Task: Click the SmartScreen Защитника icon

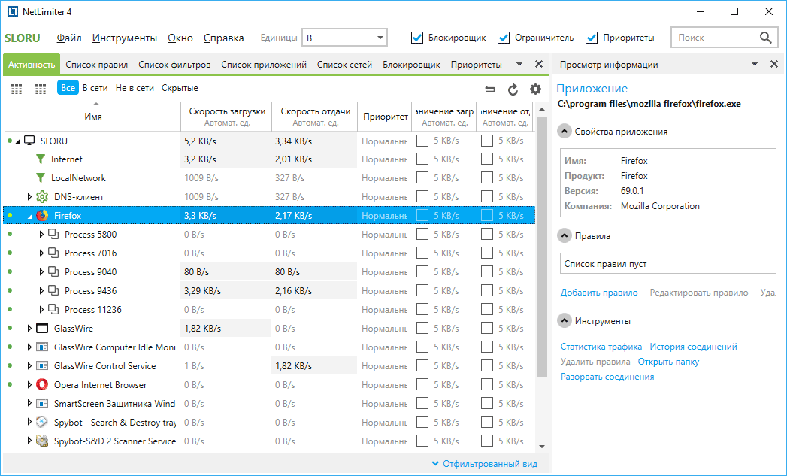Action: pyautogui.click(x=42, y=404)
